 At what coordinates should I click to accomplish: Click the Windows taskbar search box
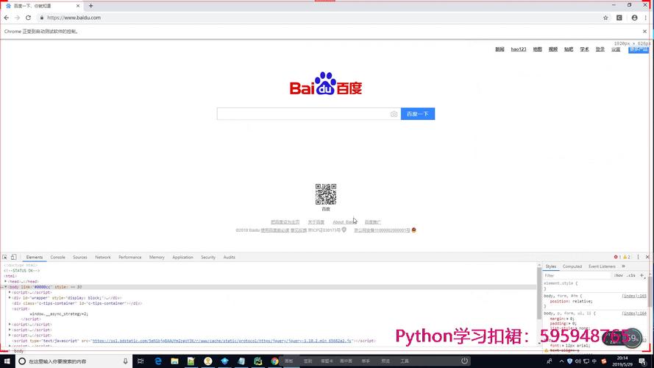tap(74, 361)
